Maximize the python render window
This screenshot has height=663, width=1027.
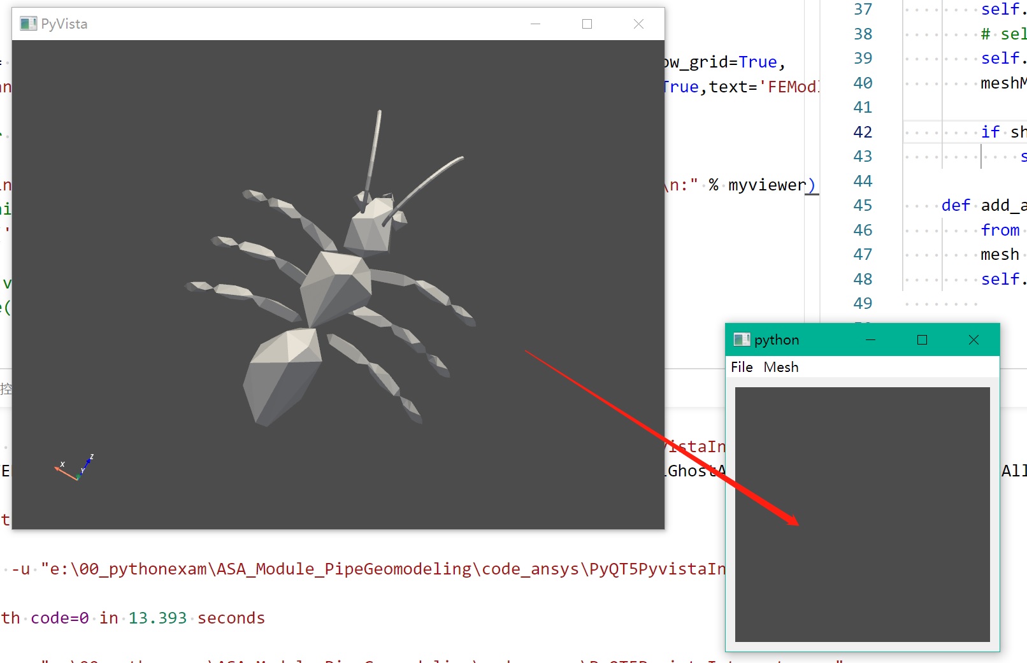pos(921,339)
